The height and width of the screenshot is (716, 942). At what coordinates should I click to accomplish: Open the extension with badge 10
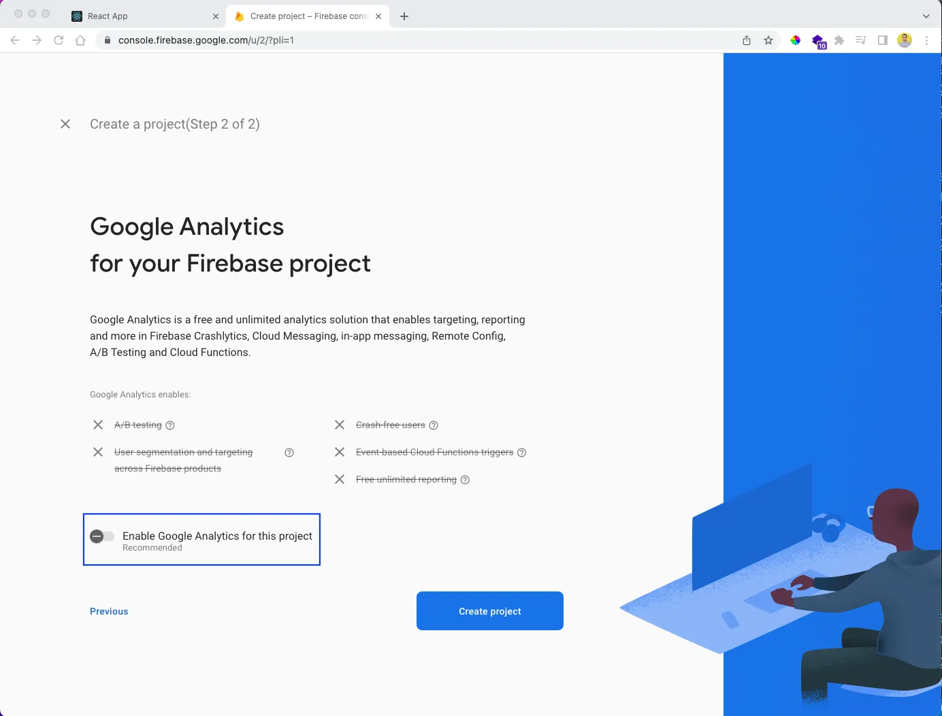(x=818, y=41)
